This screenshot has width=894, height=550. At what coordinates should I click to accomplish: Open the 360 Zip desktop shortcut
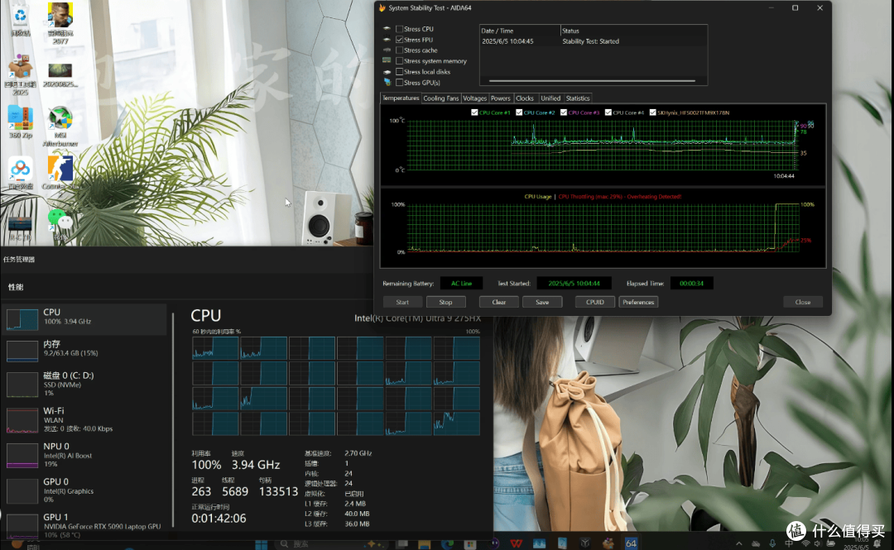[x=21, y=122]
